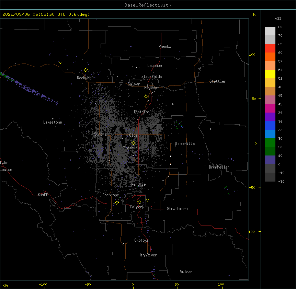Click the 80 value on dBZ scale

coord(280,27)
